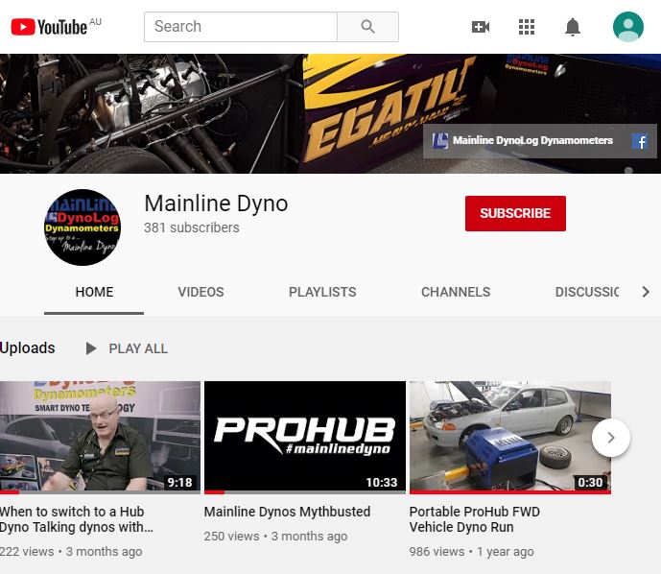The image size is (661, 574).
Task: Click the Mainline Dyno channel avatar
Action: (83, 227)
